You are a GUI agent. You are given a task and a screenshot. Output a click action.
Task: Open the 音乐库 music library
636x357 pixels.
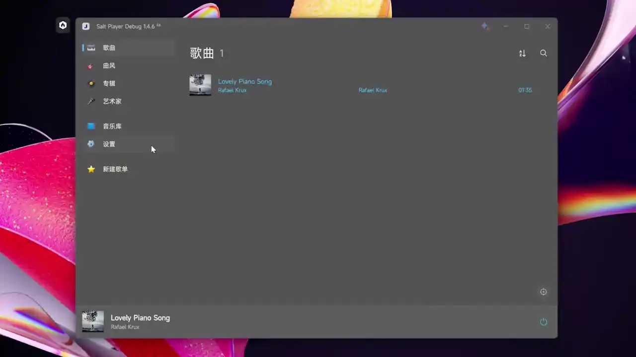[128, 126]
